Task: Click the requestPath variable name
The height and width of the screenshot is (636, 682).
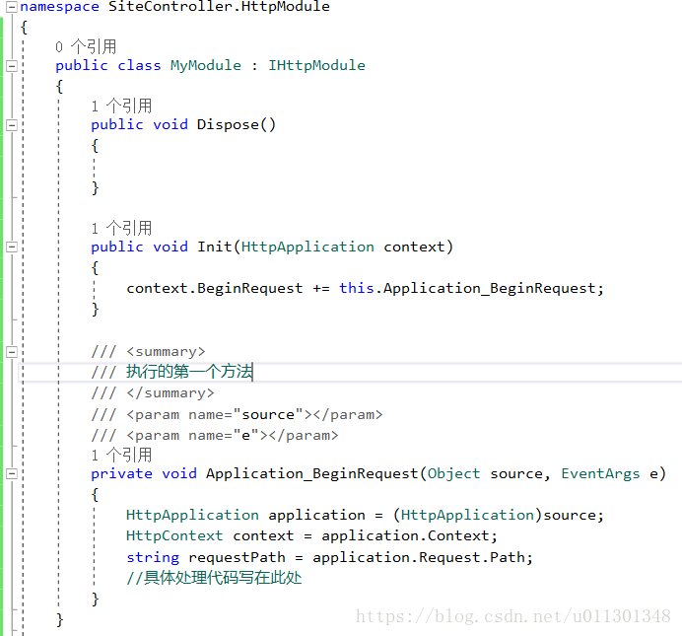Action: (238, 557)
